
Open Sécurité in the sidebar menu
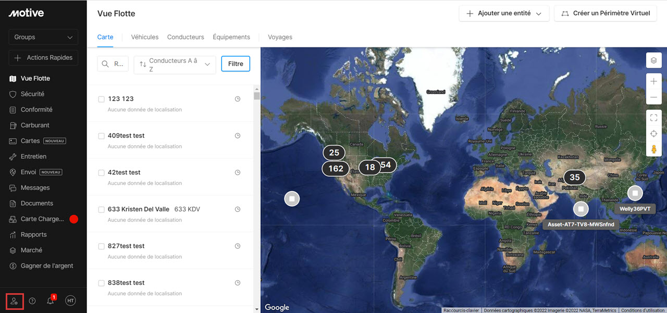(x=32, y=94)
